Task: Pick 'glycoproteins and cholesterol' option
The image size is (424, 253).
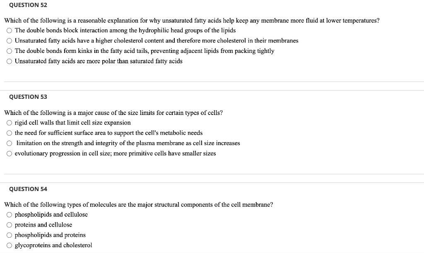Action: (x=9, y=245)
